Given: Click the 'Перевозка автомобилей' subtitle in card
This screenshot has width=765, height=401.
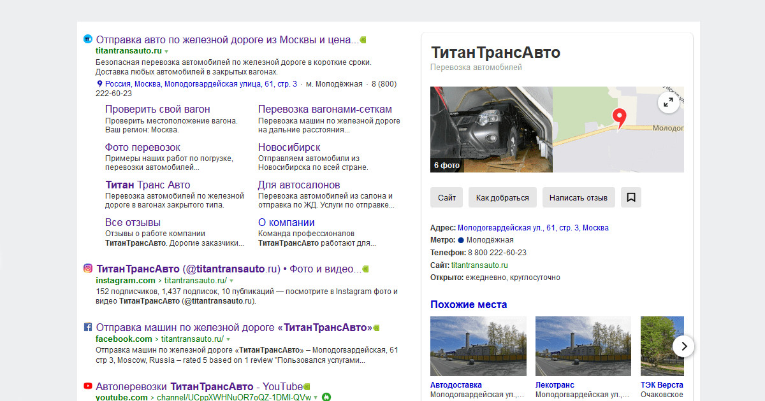Looking at the screenshot, I should [476, 67].
